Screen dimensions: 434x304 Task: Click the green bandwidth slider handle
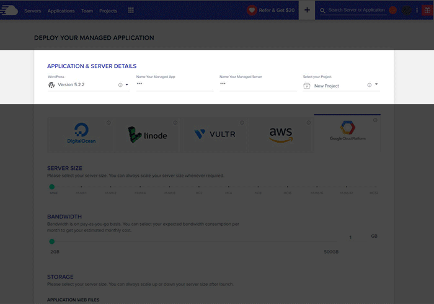click(x=51, y=241)
